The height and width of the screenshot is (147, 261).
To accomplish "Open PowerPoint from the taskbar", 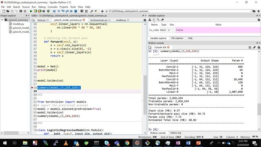I will point(198,143).
